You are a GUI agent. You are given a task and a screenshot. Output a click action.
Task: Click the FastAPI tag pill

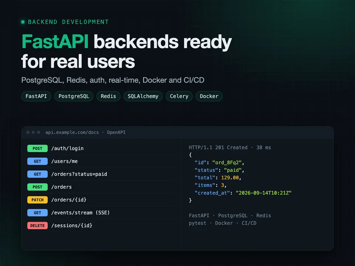[36, 96]
